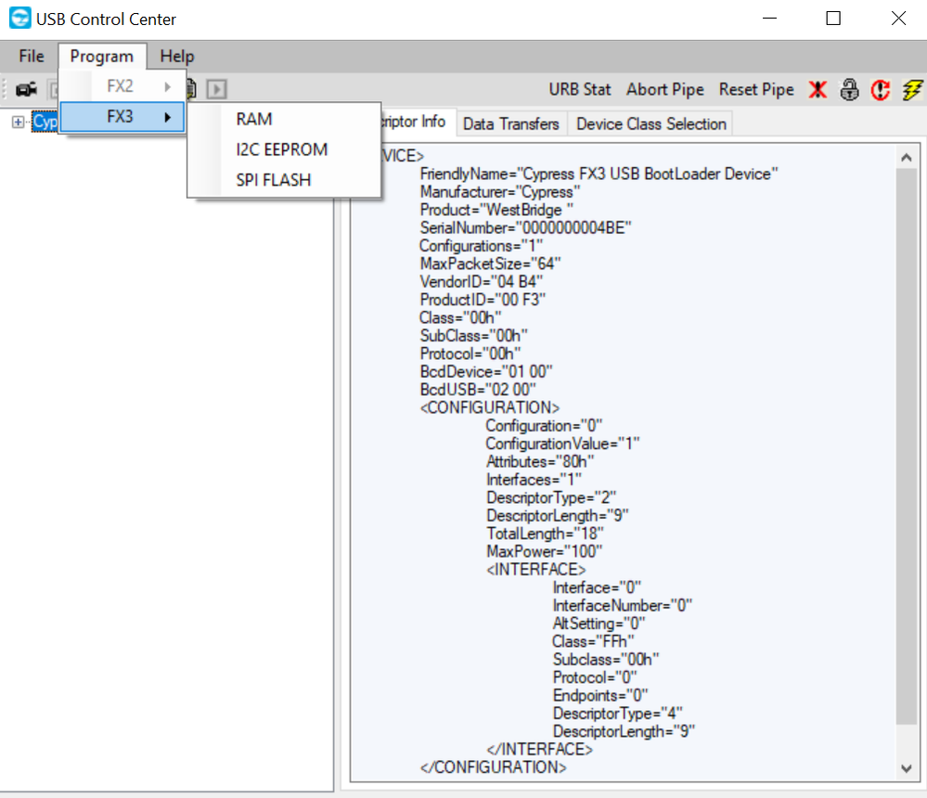Click the red circular reset icon
Viewport: 927px width, 798px height.
pos(881,89)
